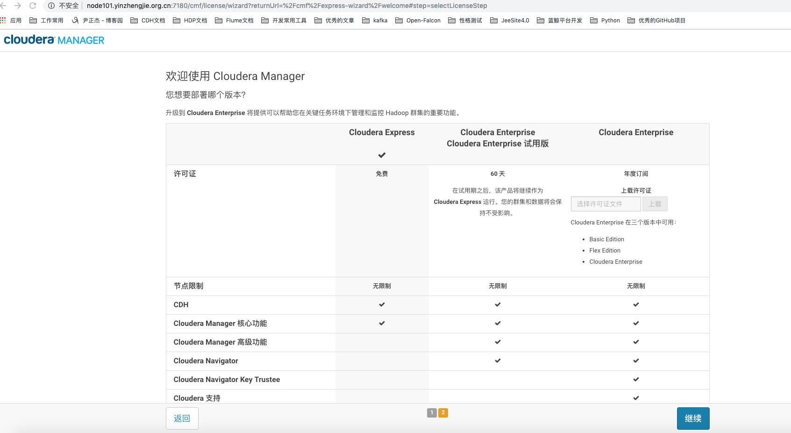Click the CDH row label

click(181, 305)
